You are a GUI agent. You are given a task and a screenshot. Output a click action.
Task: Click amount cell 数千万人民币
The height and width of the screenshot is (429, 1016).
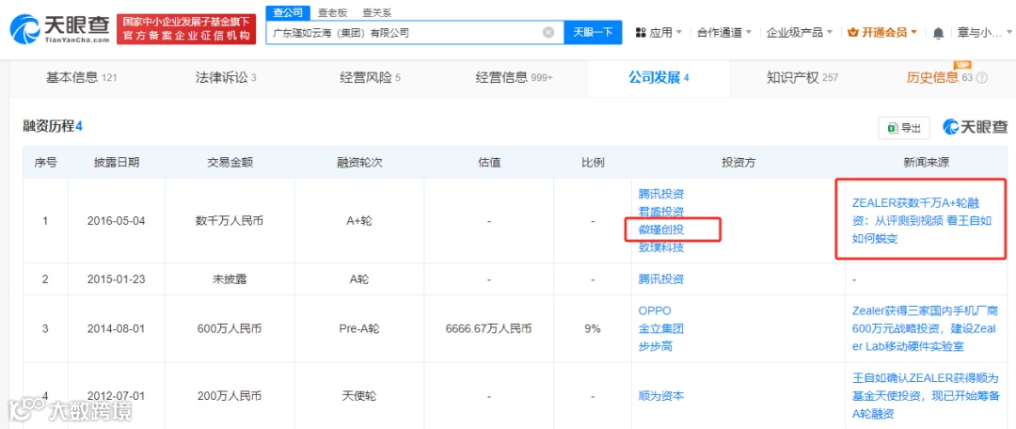(230, 220)
